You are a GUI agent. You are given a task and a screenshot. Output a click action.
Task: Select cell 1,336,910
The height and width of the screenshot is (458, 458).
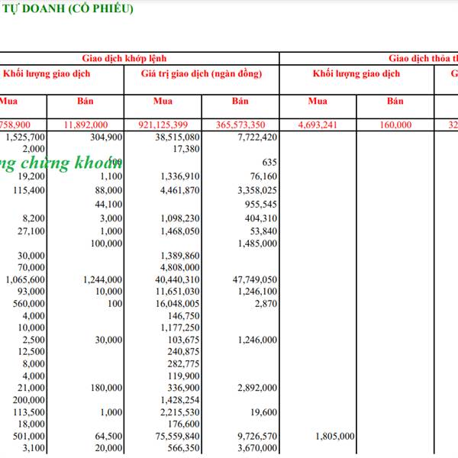coord(180,176)
